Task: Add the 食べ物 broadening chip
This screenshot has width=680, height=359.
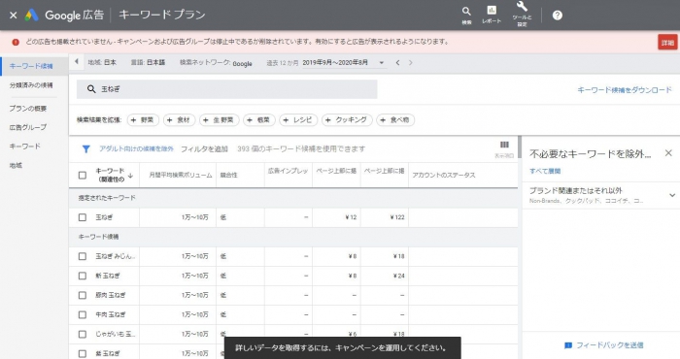Action: point(395,120)
